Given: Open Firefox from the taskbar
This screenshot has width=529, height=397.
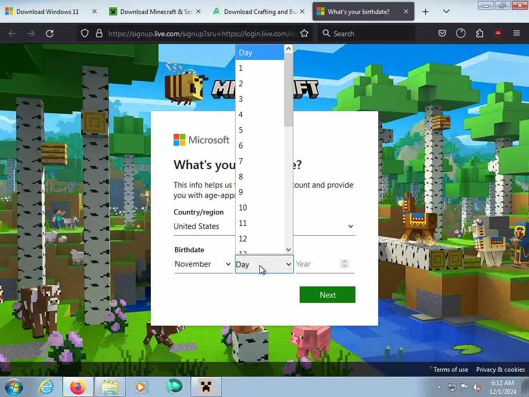Looking at the screenshot, I should pos(77,387).
